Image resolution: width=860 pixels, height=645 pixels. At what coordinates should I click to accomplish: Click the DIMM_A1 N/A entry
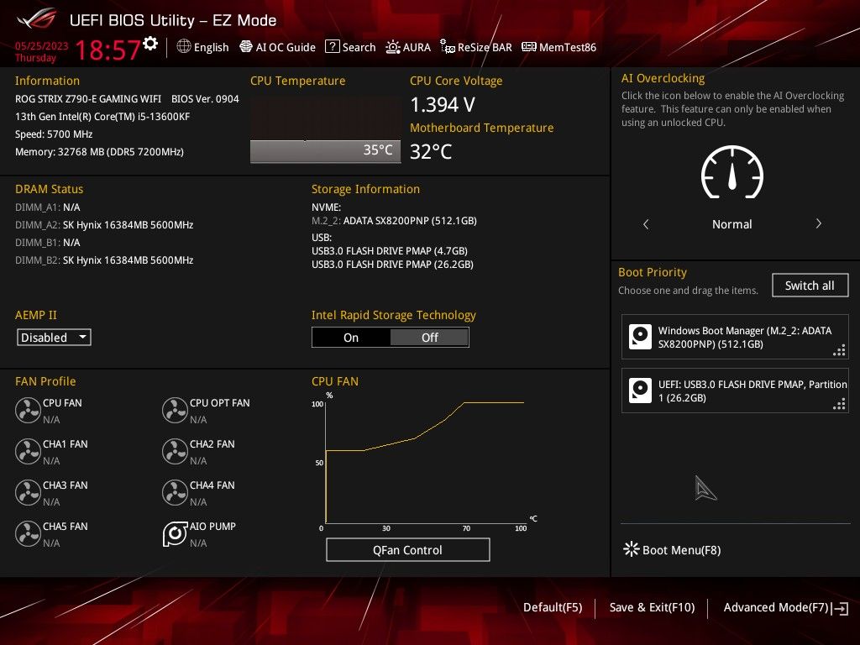pos(48,207)
